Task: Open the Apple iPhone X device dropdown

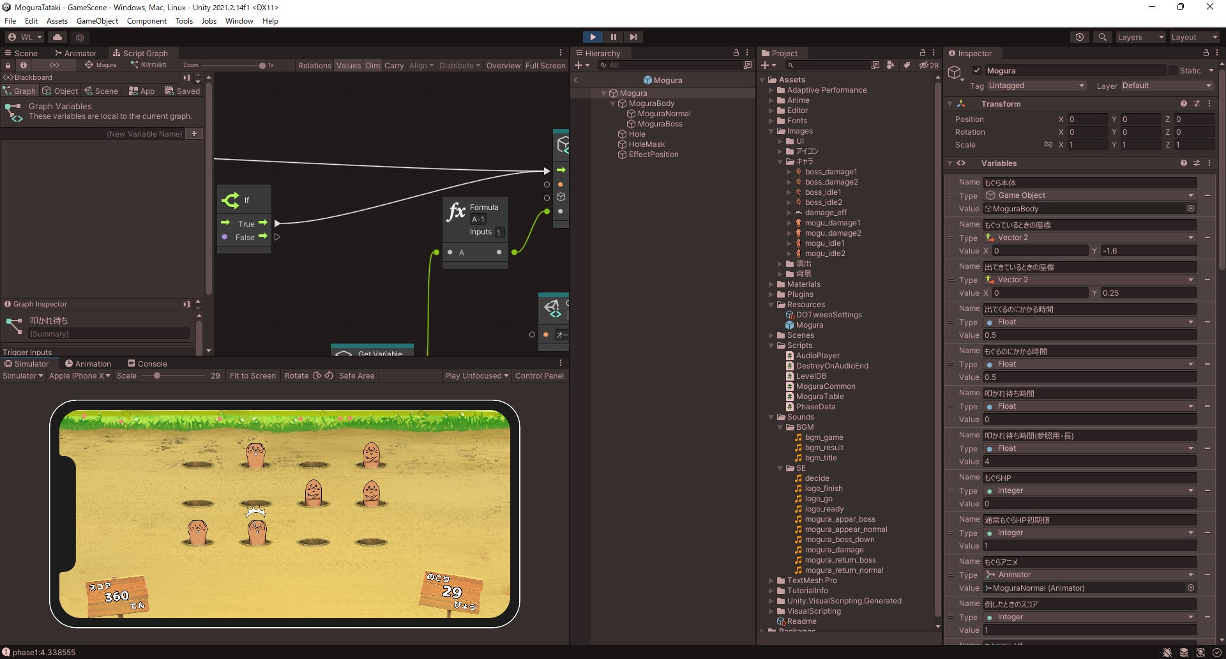Action: (x=80, y=375)
